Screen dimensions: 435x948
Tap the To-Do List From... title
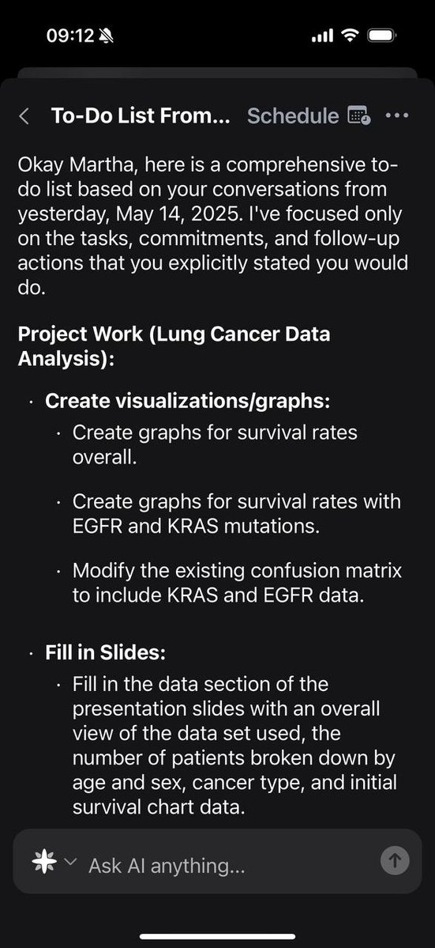tap(141, 115)
